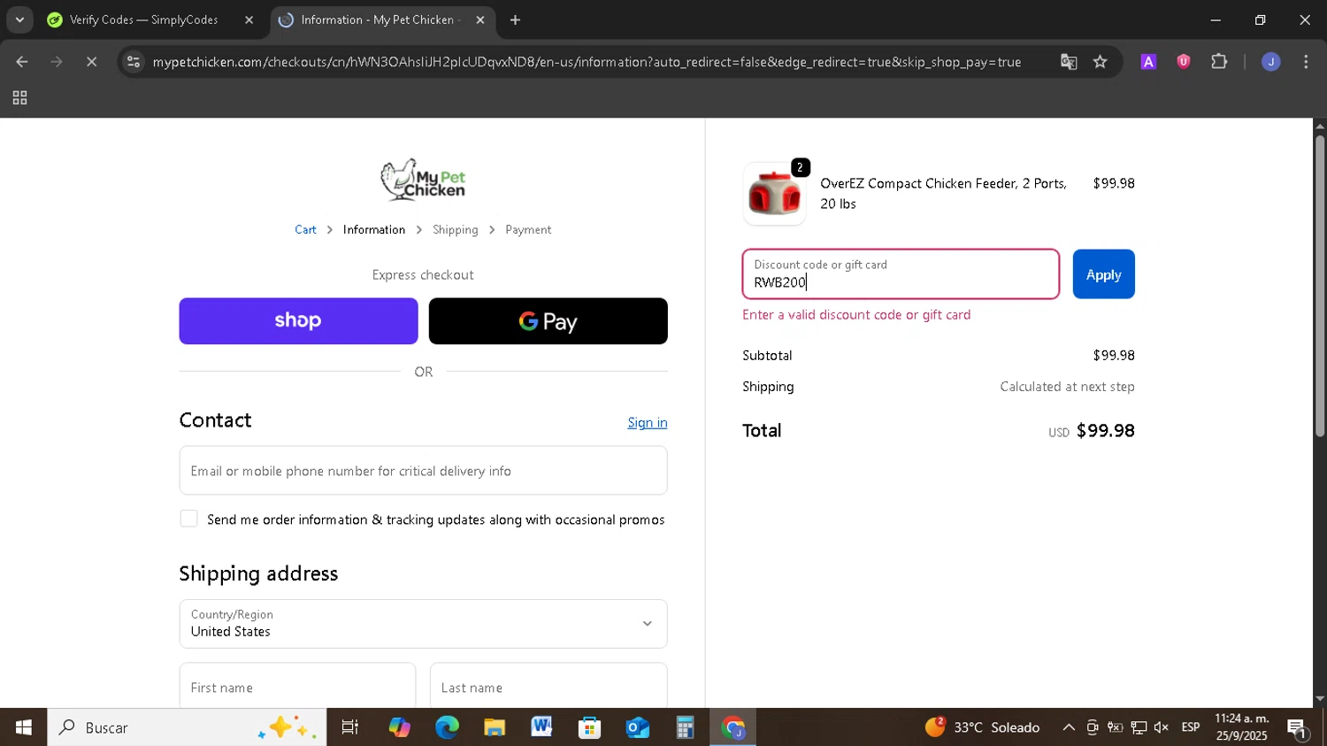The width and height of the screenshot is (1327, 746).
Task: Click Last name field
Action: tap(548, 687)
